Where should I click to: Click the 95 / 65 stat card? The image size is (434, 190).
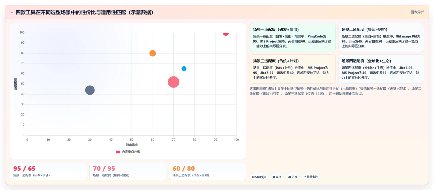(x=48, y=171)
